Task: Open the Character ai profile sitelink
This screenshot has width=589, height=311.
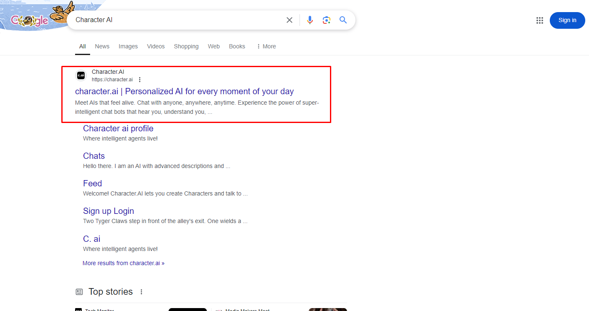Action: click(118, 128)
